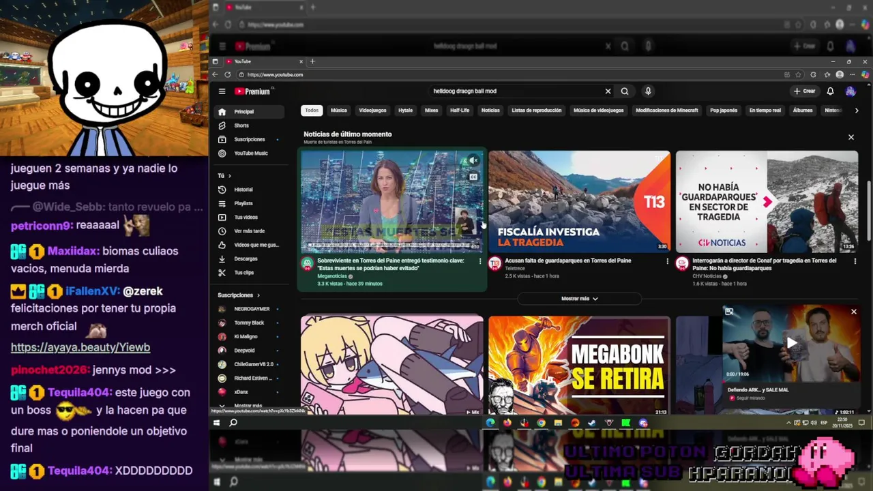Select the Noticias filter chip
The width and height of the screenshot is (873, 491).
point(490,110)
